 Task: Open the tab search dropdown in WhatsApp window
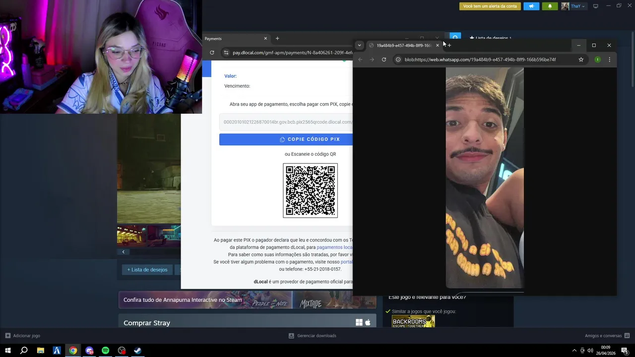coord(360,45)
